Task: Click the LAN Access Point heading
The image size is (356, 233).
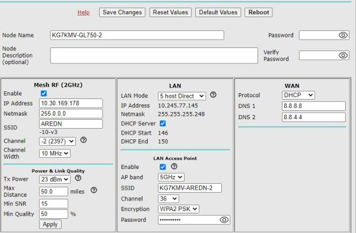Action: [x=175, y=158]
